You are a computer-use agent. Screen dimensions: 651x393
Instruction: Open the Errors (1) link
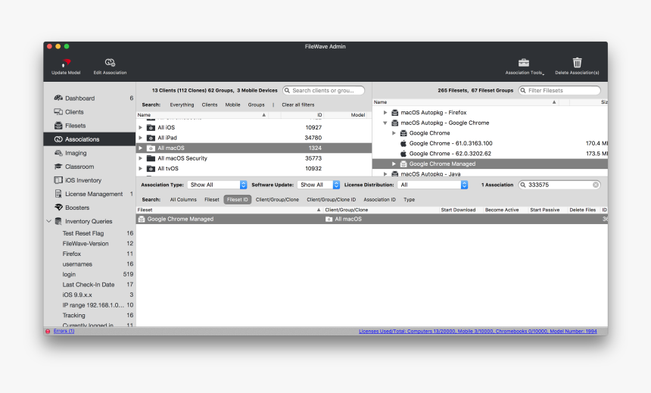coord(64,331)
